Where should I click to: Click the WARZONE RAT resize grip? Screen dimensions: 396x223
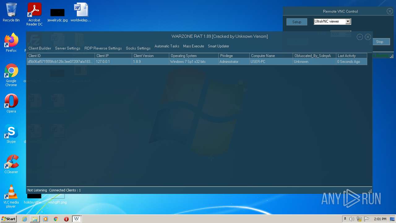370,191
